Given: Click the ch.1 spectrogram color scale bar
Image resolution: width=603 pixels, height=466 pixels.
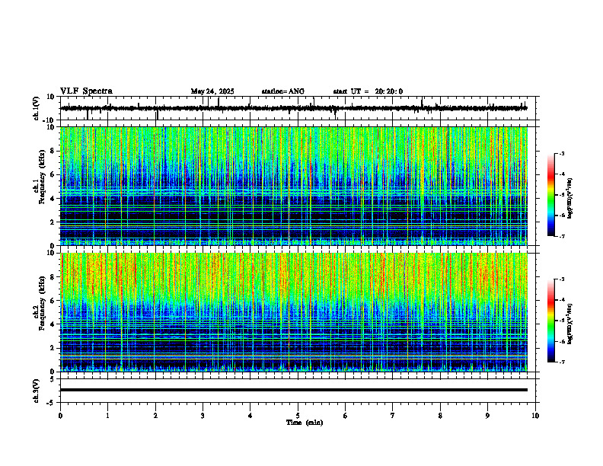Looking at the screenshot, I should 550,195.
